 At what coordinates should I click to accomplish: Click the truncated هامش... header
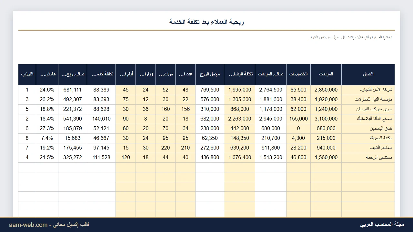(47, 74)
